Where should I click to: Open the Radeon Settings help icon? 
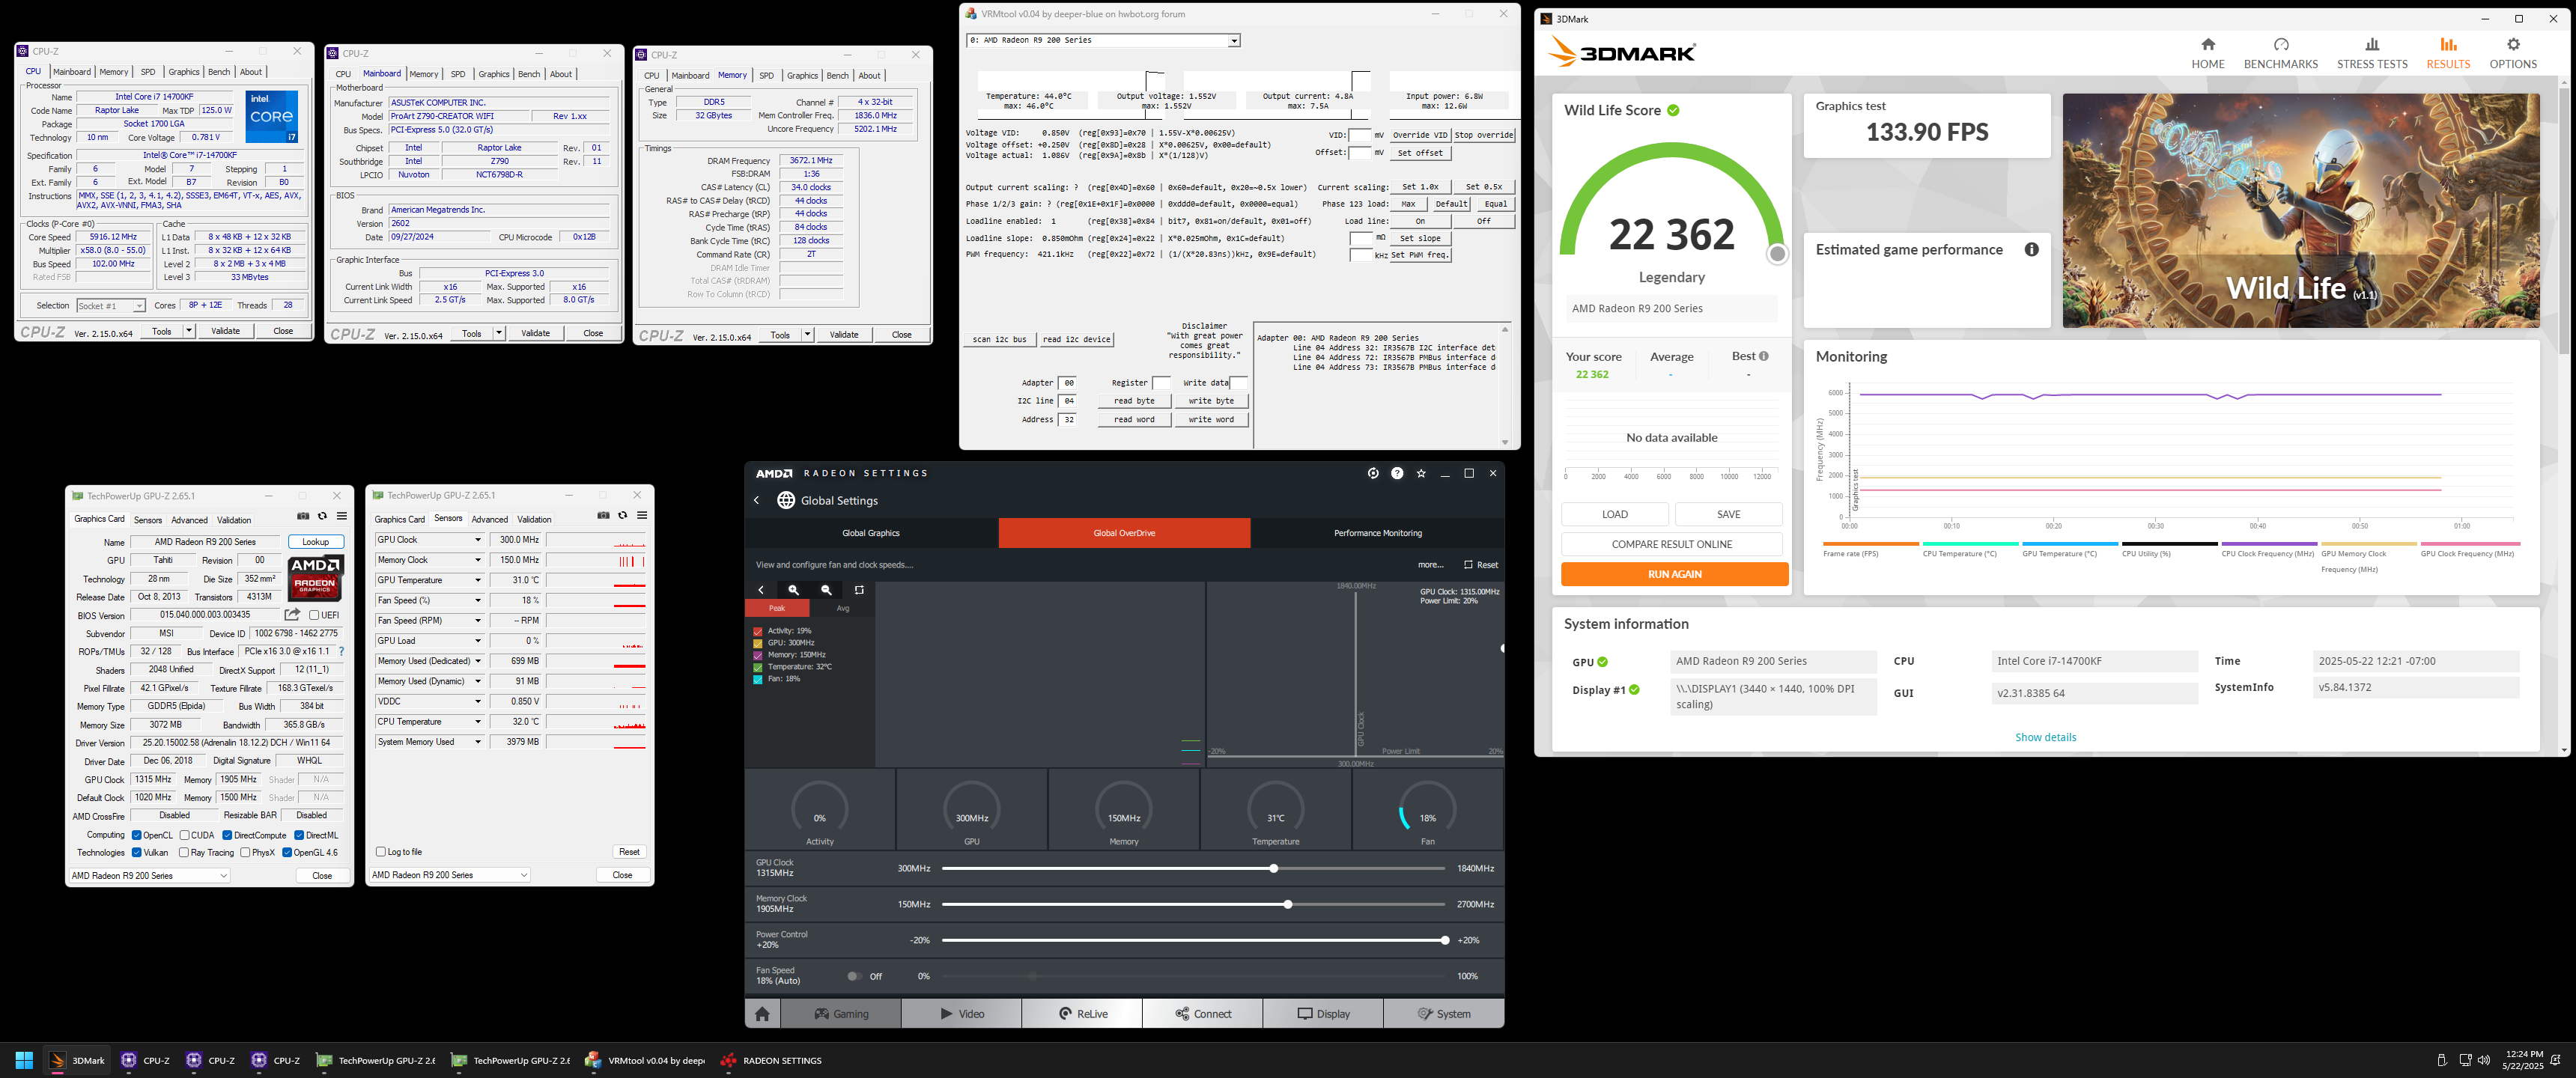pyautogui.click(x=1397, y=473)
